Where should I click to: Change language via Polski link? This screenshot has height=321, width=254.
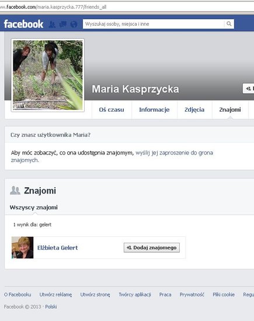tap(51, 306)
